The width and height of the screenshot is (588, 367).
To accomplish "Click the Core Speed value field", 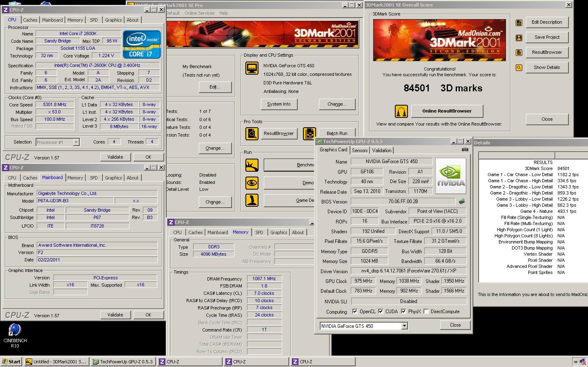I will click(x=54, y=104).
